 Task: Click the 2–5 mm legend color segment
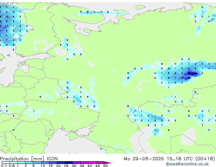point(29,163)
